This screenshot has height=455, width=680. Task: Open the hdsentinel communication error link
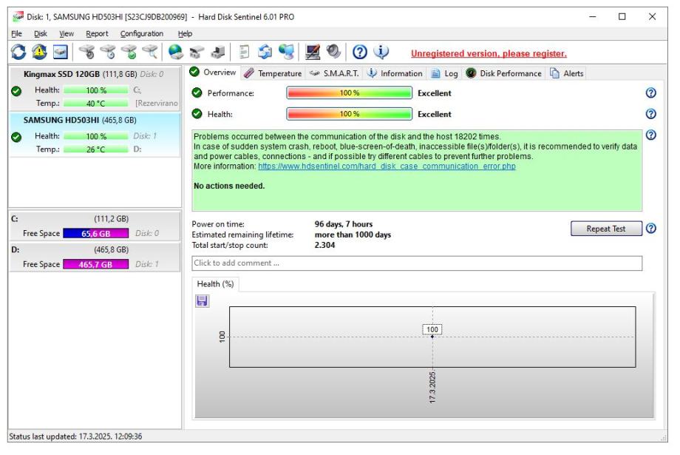pyautogui.click(x=387, y=166)
